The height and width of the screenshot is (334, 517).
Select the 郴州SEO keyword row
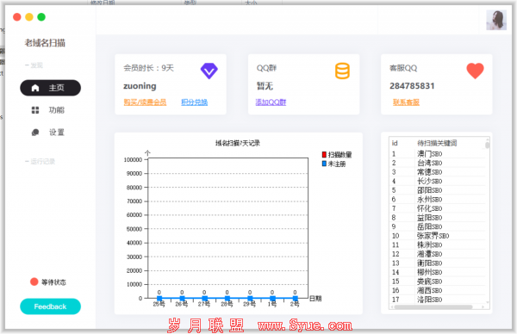click(x=437, y=272)
